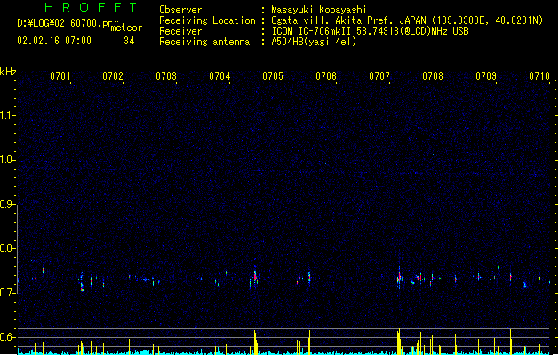This screenshot has height=355, width=559.
Task: Click the 0705 time marker
Action: pos(273,75)
